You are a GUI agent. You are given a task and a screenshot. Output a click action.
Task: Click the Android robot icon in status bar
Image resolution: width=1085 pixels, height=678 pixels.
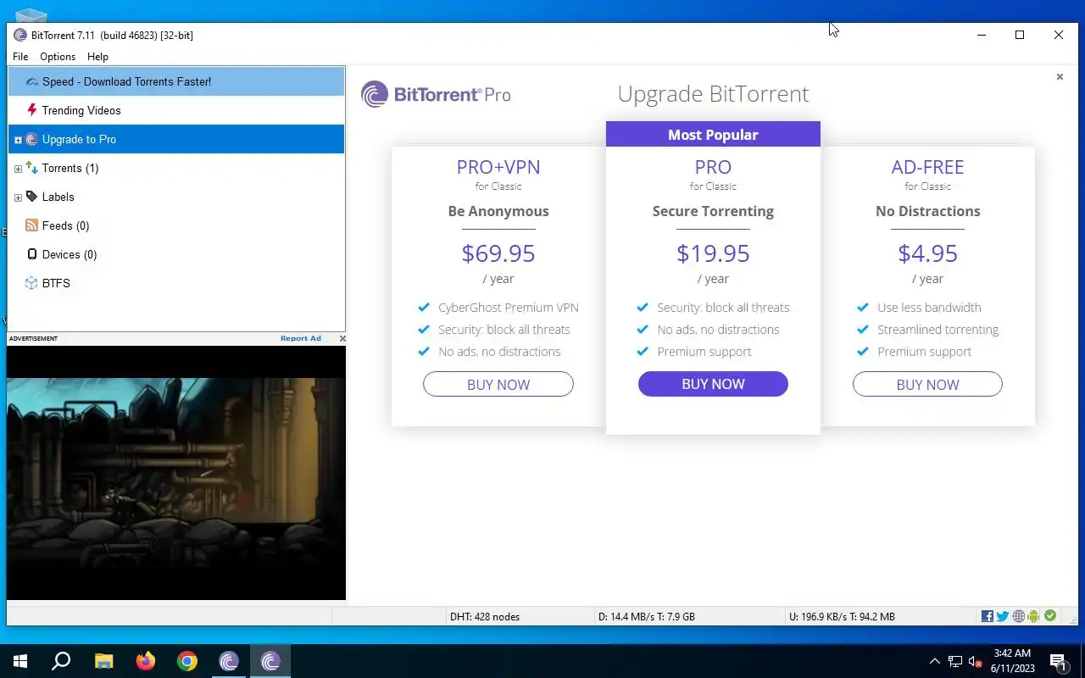pos(1033,616)
